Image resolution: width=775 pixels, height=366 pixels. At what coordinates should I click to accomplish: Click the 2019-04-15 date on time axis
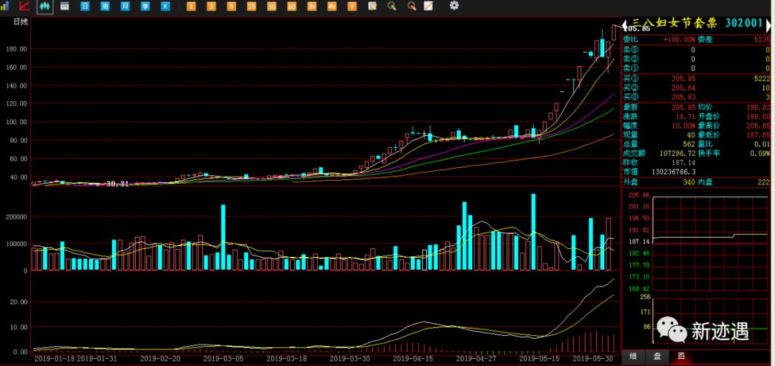pos(413,359)
